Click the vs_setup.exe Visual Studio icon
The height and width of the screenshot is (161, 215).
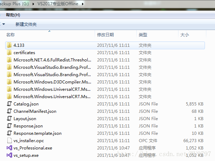[x=9, y=155]
